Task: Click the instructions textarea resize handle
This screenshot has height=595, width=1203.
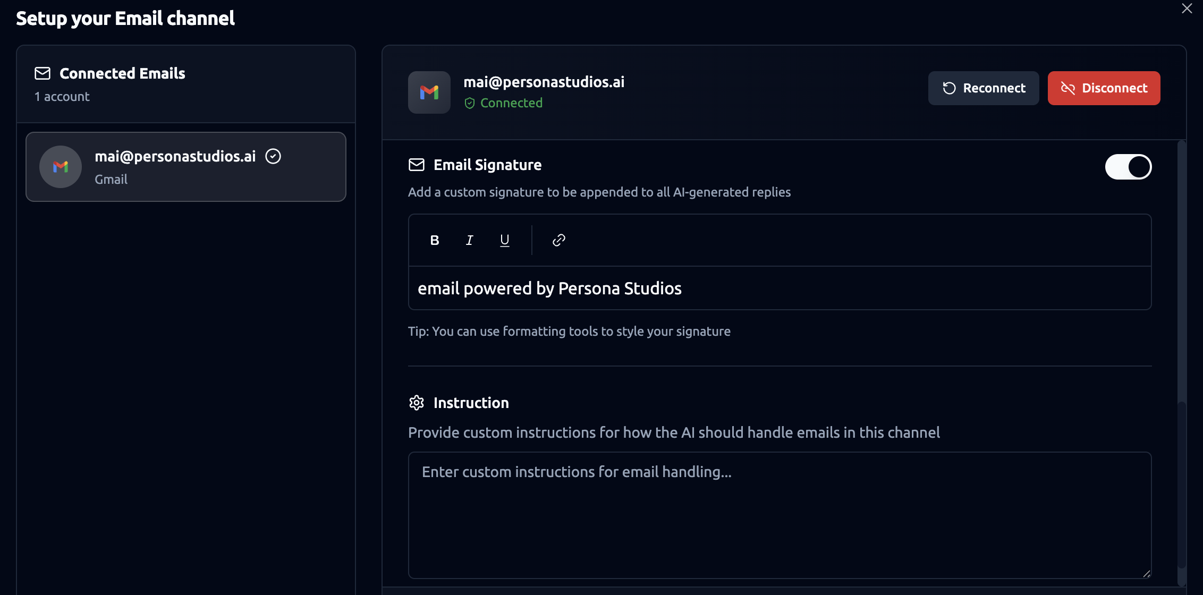Action: point(1146,573)
